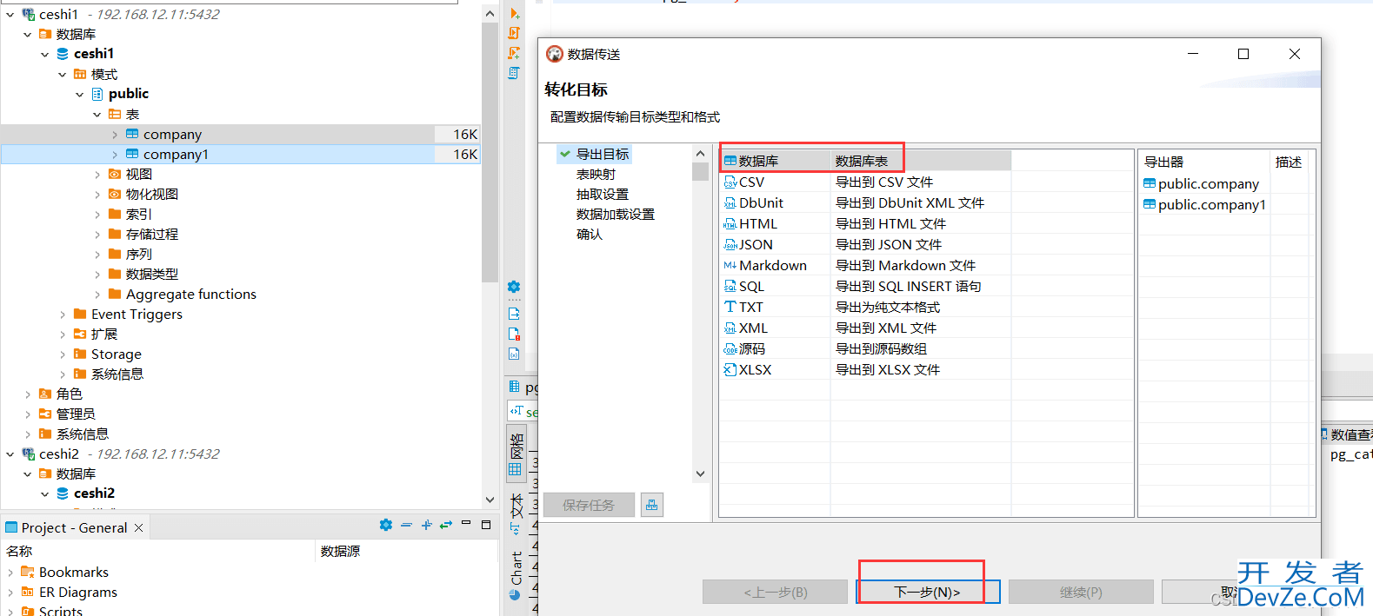Select the 存储过程 tree item
Screen dimensions: 1373x616
tap(152, 235)
